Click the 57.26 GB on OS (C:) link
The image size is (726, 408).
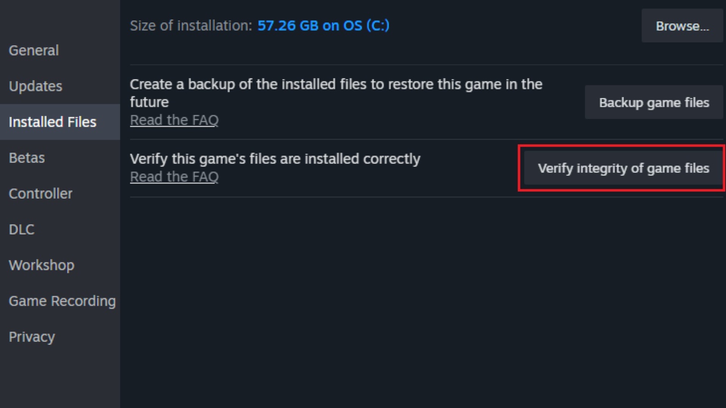pyautogui.click(x=323, y=25)
